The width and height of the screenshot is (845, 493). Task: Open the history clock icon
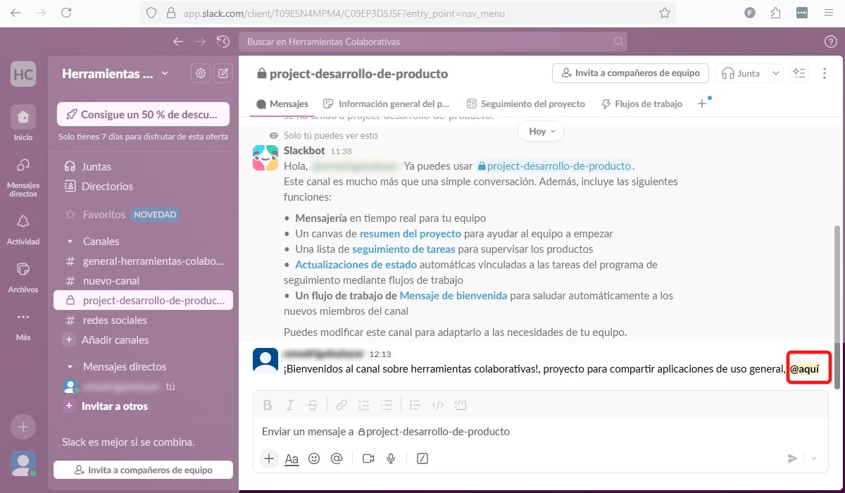pos(223,42)
